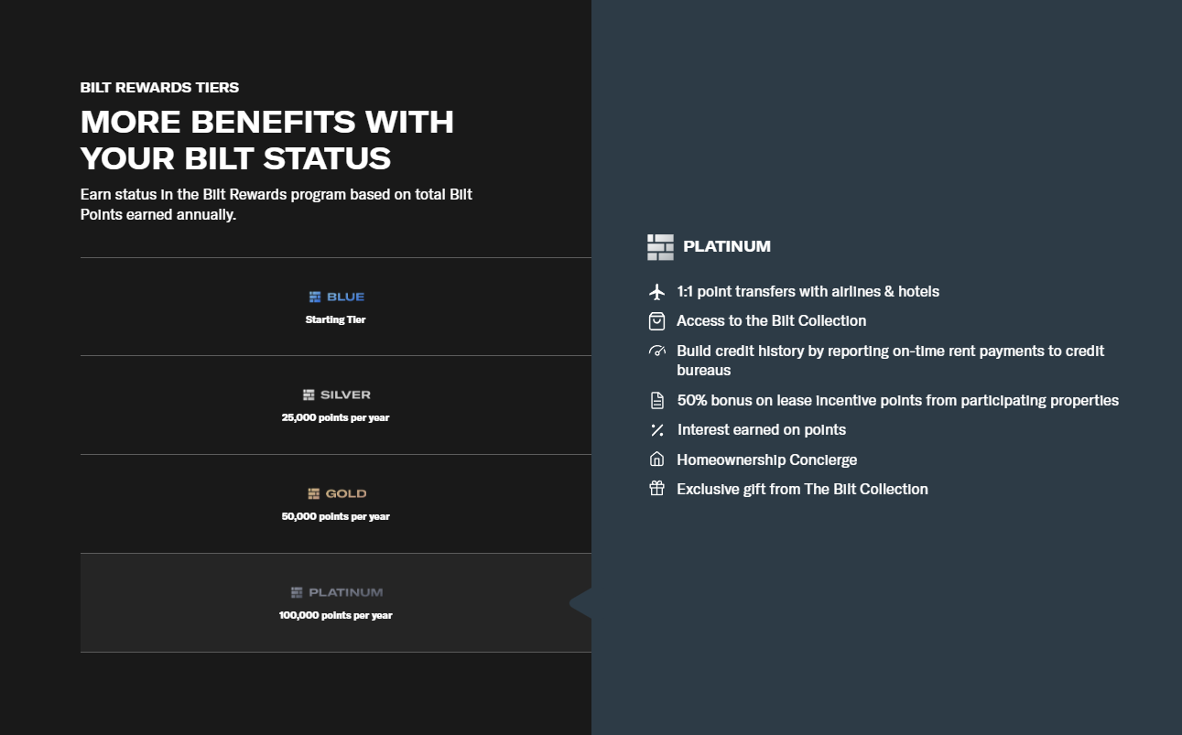This screenshot has width=1182, height=735.
Task: Click the speedometer credit history icon
Action: click(656, 351)
